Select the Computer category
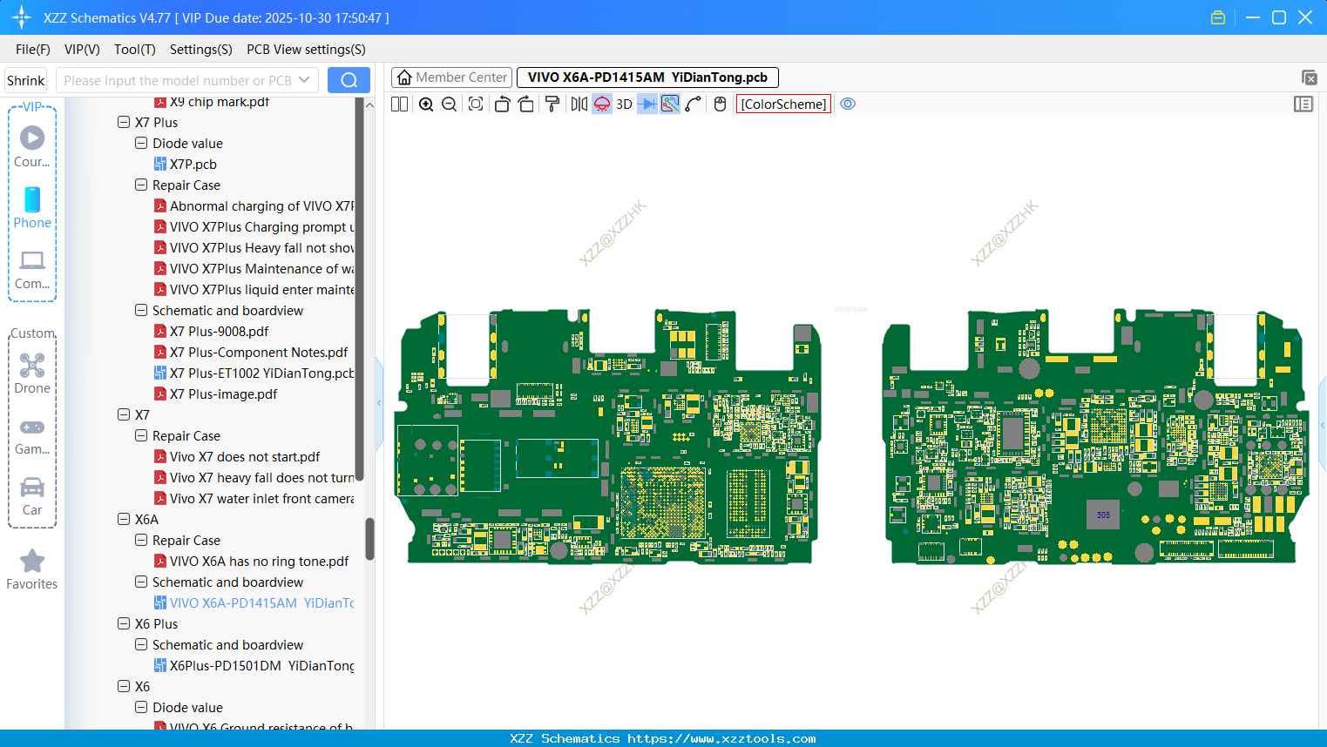 coord(32,268)
